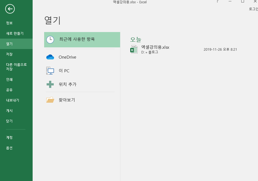
Task: Choose the OneDrive label
Action: coord(67,57)
